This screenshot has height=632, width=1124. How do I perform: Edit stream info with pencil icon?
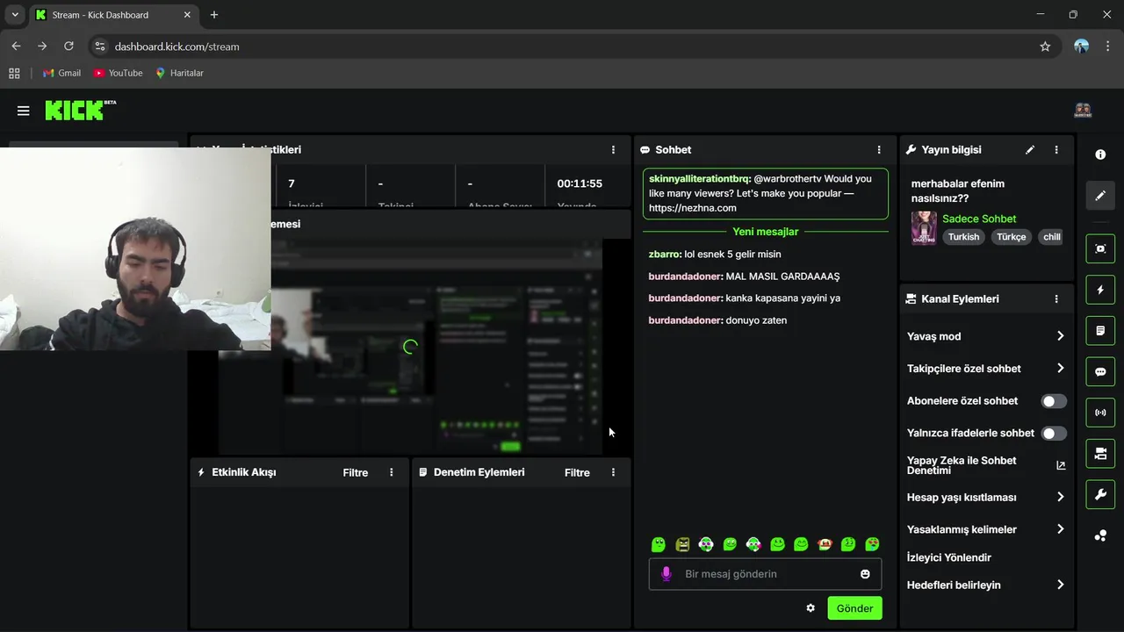tap(1030, 150)
